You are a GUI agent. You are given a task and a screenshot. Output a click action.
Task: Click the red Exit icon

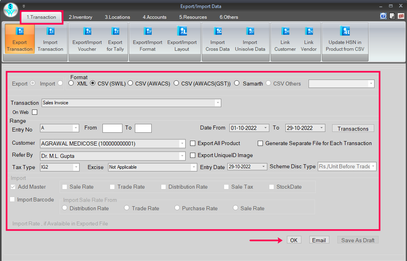pyautogui.click(x=401, y=16)
